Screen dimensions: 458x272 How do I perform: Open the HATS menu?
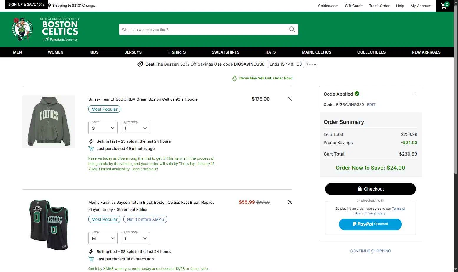pos(271,52)
